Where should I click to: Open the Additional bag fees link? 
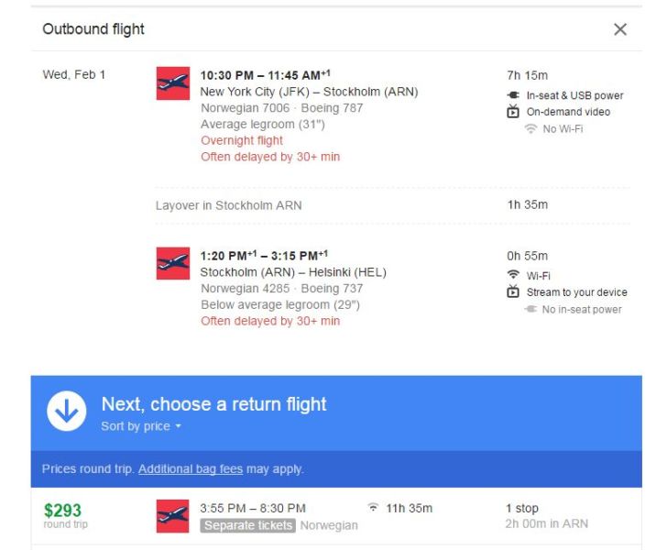click(191, 469)
